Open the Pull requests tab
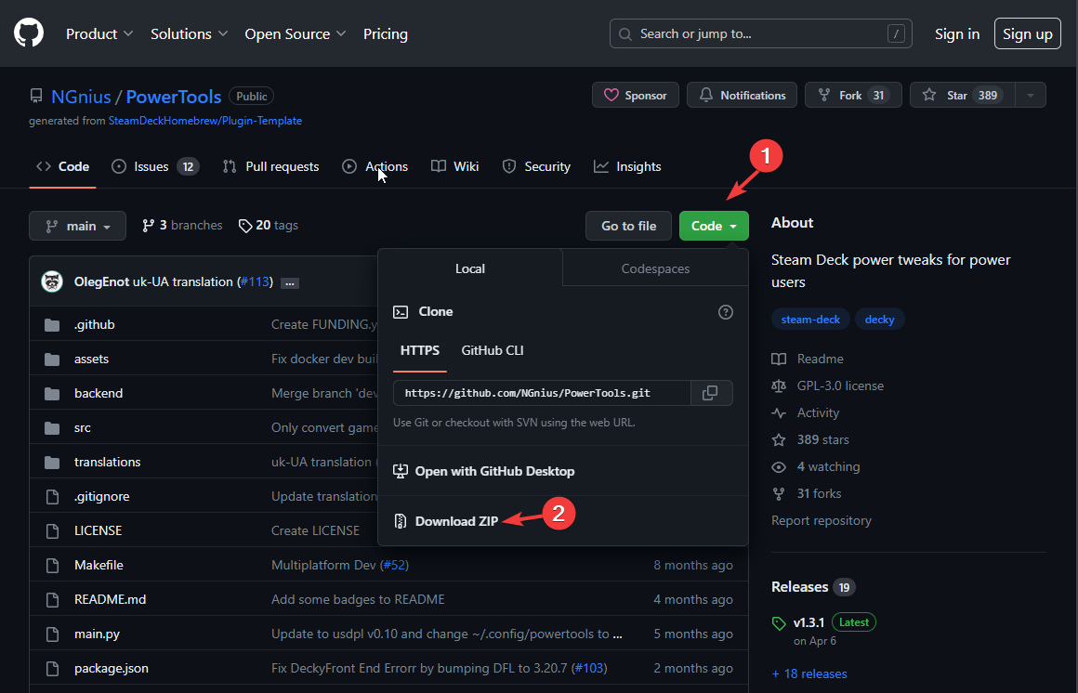1078x693 pixels. [270, 166]
